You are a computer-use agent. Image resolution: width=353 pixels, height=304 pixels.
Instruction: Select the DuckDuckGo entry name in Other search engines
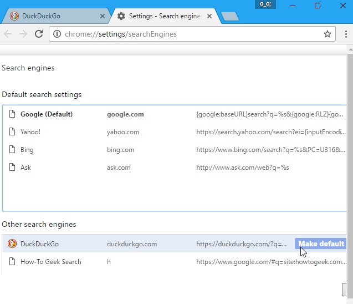(39, 244)
